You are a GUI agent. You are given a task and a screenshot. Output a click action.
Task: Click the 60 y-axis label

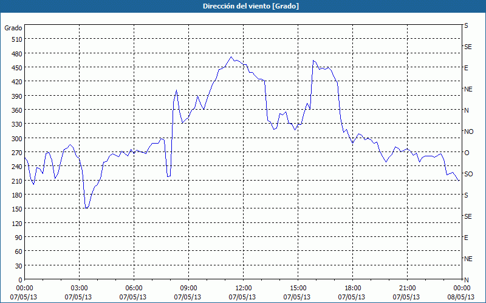(19, 251)
